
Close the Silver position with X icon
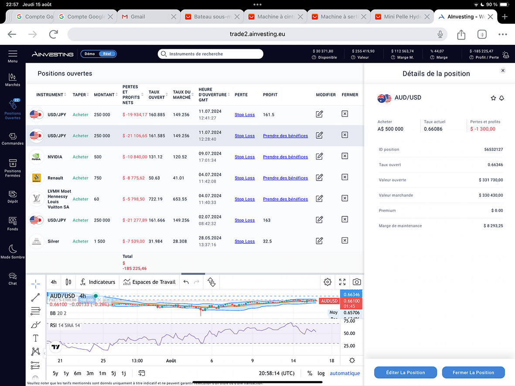pyautogui.click(x=344, y=241)
